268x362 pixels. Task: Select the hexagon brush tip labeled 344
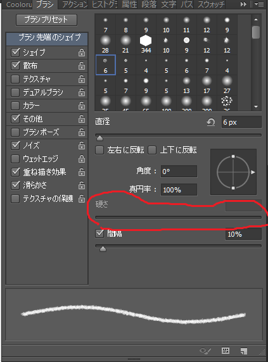[146, 44]
